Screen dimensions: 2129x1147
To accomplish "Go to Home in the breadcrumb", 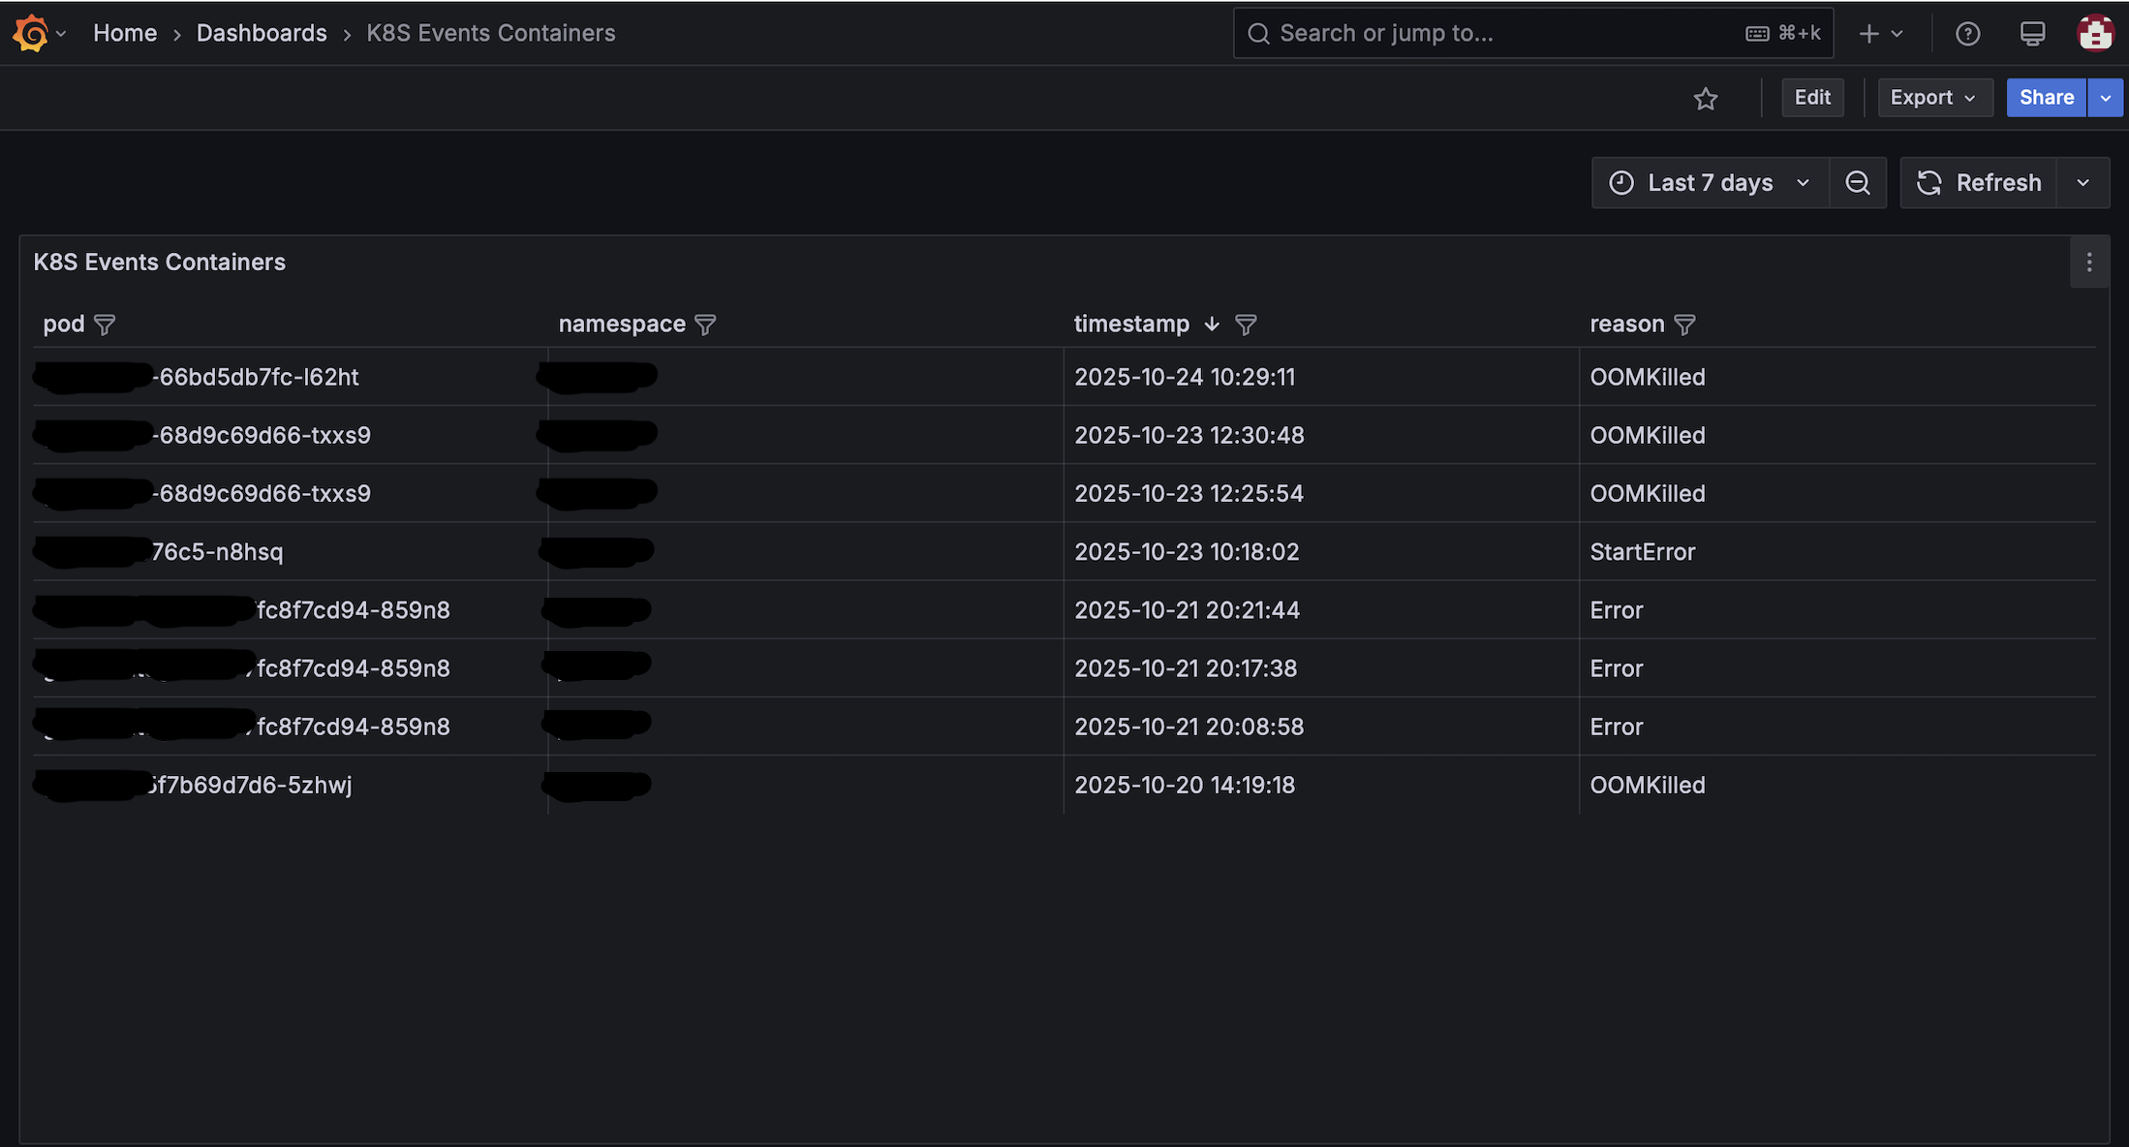I will tap(125, 33).
